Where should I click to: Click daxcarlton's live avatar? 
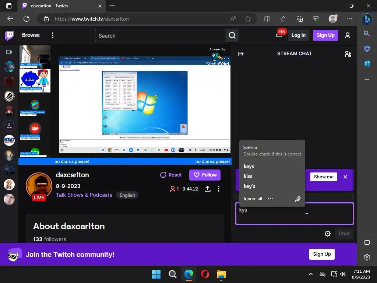pos(39,186)
